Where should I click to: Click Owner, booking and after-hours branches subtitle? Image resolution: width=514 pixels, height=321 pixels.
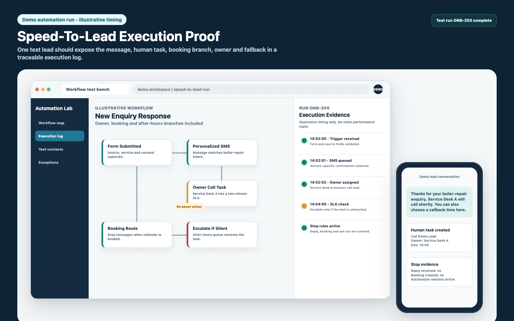coord(149,123)
